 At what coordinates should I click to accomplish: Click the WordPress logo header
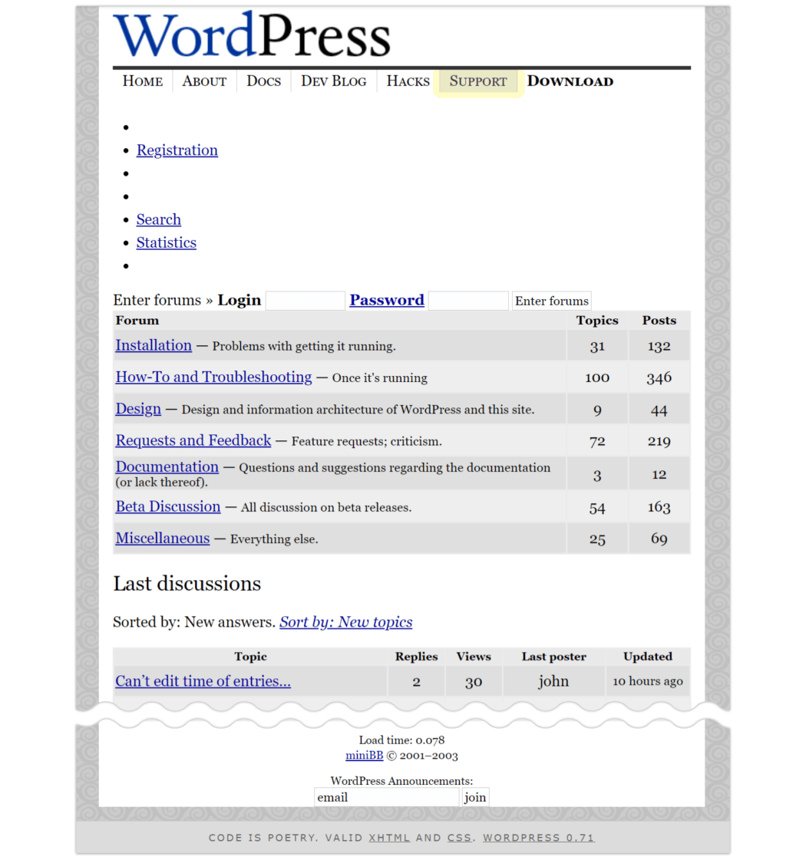pyautogui.click(x=252, y=35)
